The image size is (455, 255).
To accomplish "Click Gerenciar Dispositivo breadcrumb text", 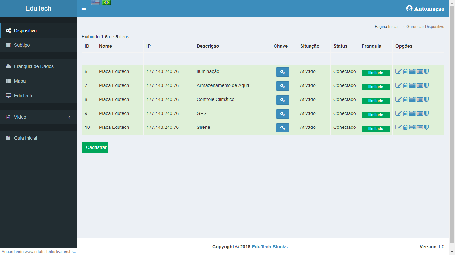I will pyautogui.click(x=425, y=27).
